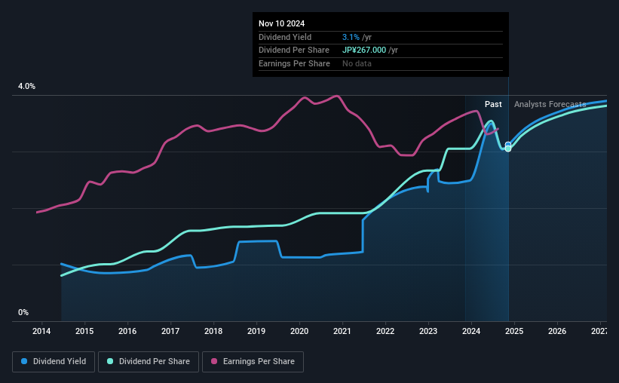Click the Analysts Forecasts label
Image resolution: width=619 pixels, height=383 pixels.
coord(550,104)
